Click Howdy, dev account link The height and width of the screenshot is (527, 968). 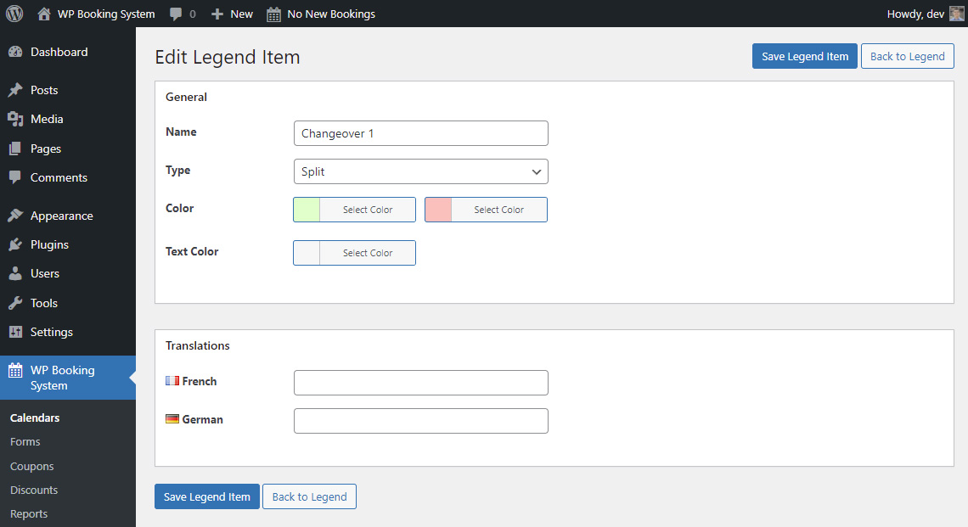(x=915, y=14)
